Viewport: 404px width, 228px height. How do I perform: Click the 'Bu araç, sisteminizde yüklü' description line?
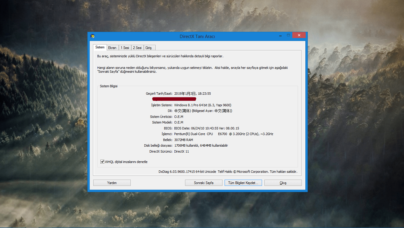pyautogui.click(x=160, y=56)
